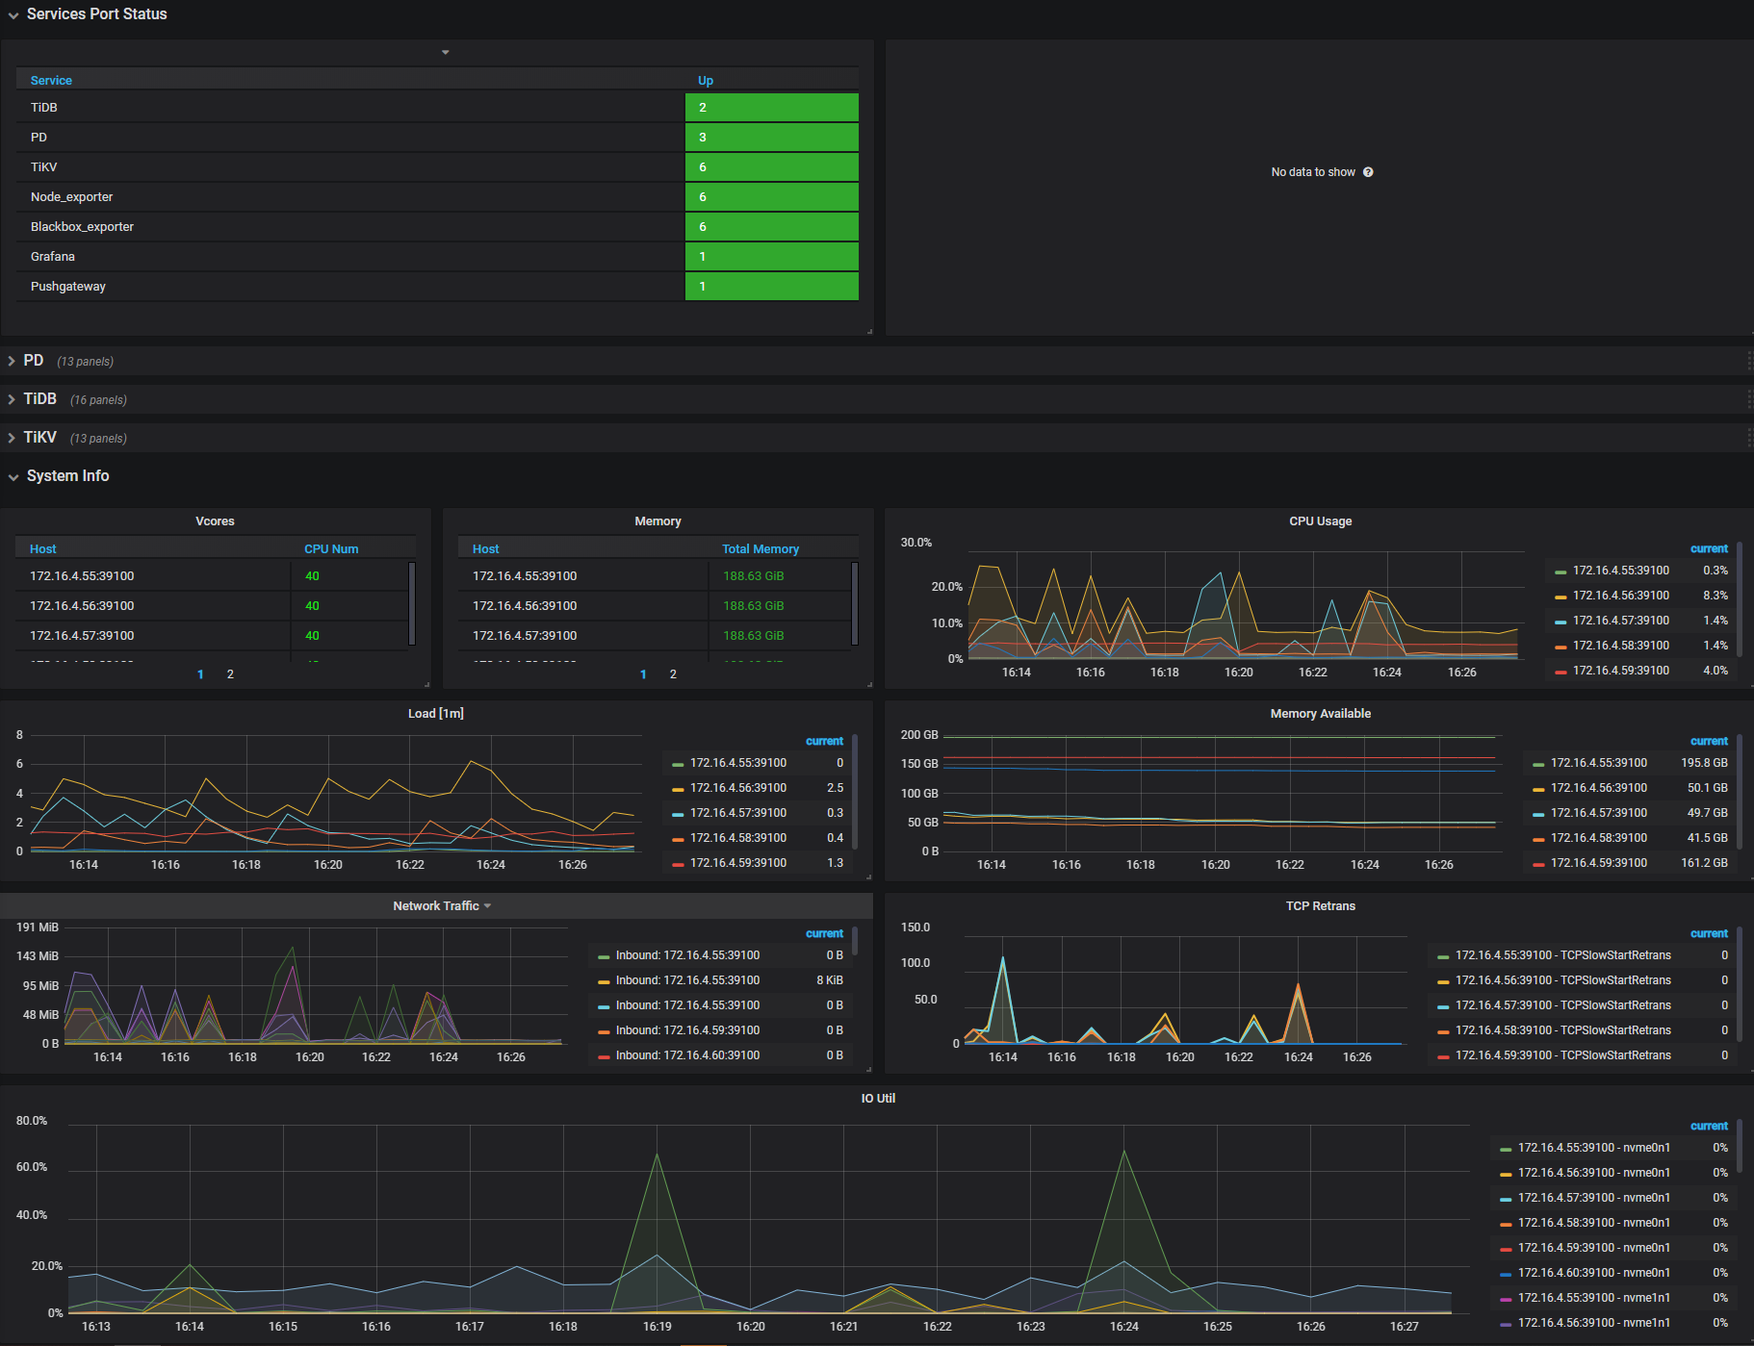Open the IO Util panel title menu
This screenshot has width=1754, height=1346.
click(x=877, y=1098)
